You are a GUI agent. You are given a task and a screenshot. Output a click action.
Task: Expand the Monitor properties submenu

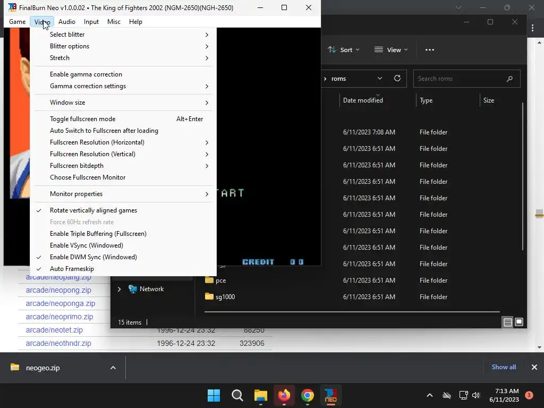click(123, 194)
